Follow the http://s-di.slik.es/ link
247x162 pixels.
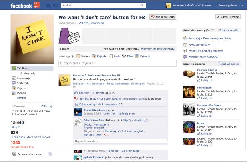tap(135, 120)
